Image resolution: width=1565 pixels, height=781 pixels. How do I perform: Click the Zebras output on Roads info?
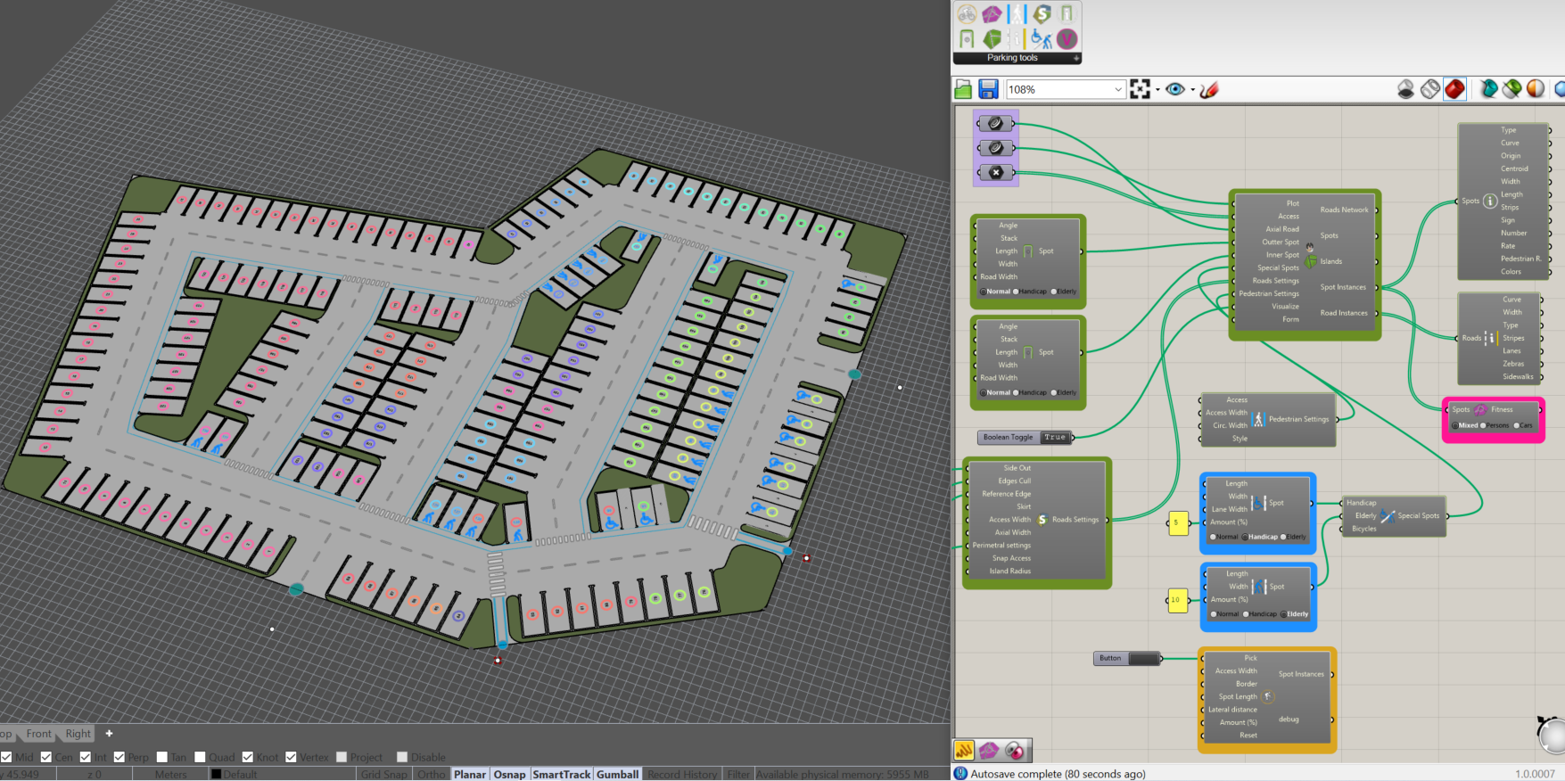(1513, 364)
